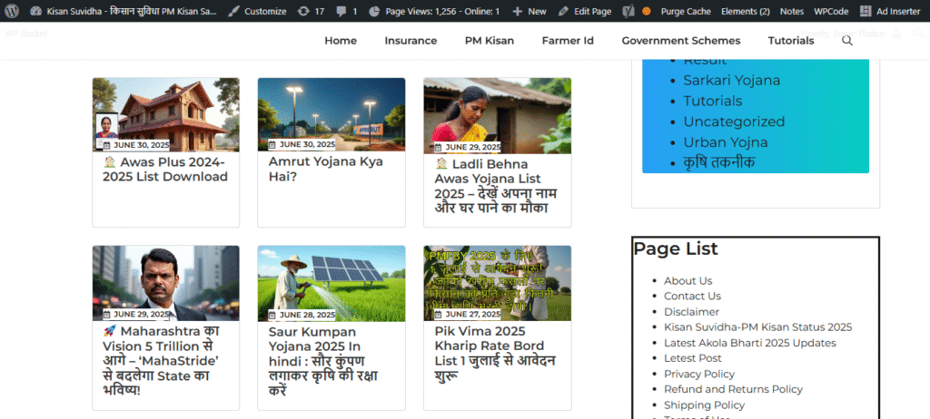Click Awas Plus 2024-2025 List Download title
The width and height of the screenshot is (930, 419).
165,169
